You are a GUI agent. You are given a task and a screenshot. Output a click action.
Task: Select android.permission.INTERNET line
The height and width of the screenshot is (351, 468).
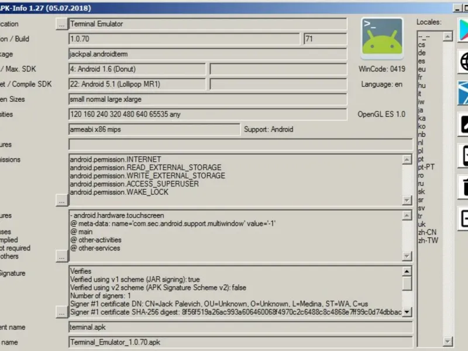[115, 159]
